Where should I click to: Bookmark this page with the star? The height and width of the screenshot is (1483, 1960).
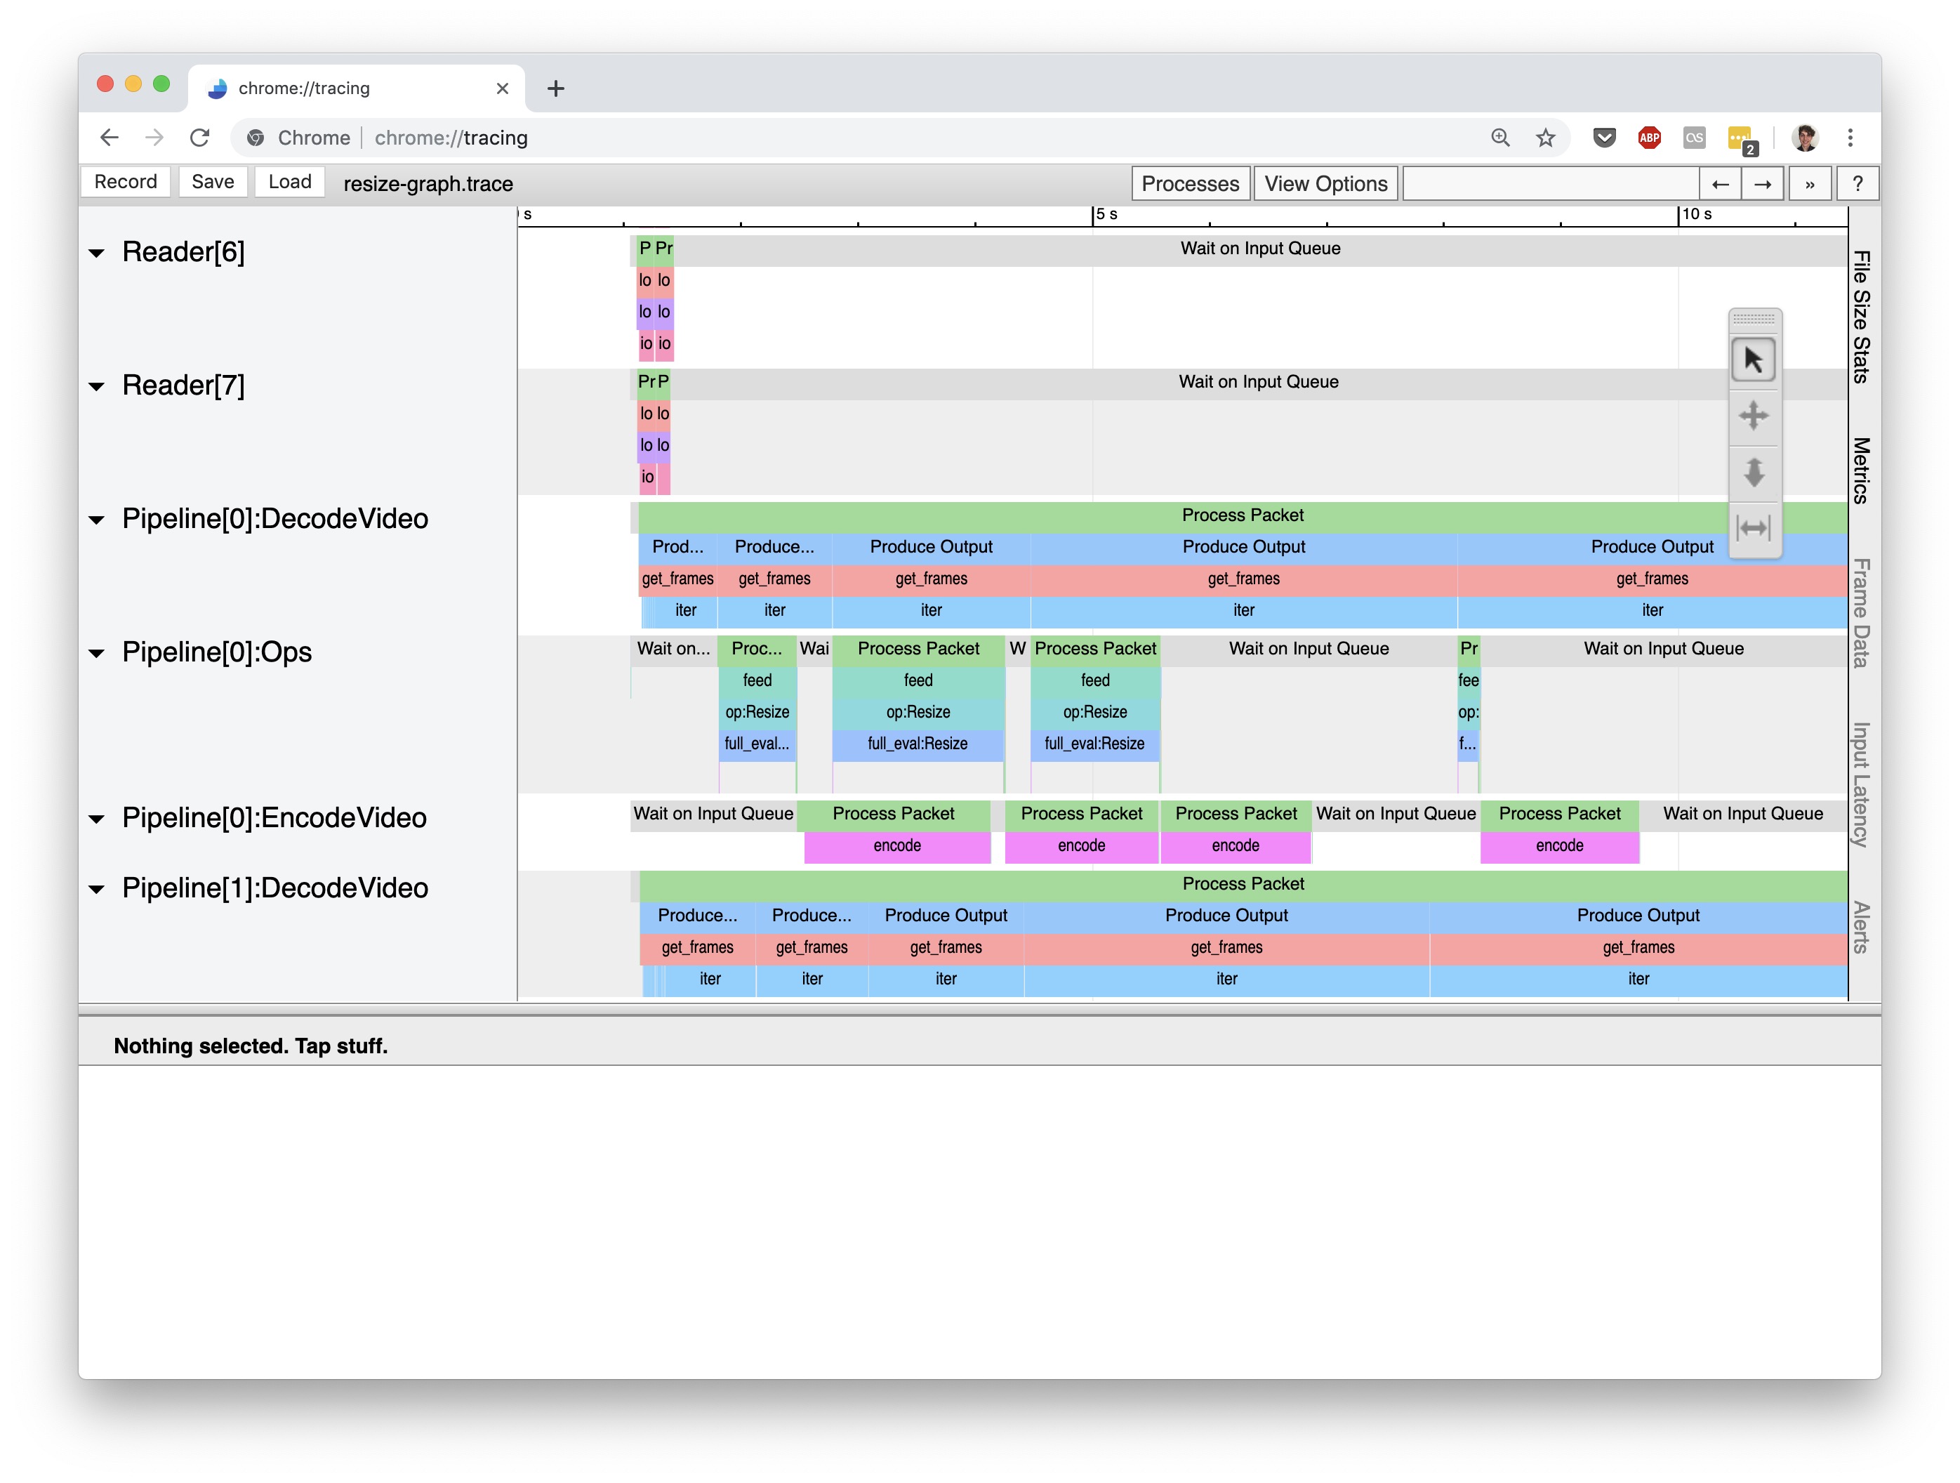click(1545, 138)
